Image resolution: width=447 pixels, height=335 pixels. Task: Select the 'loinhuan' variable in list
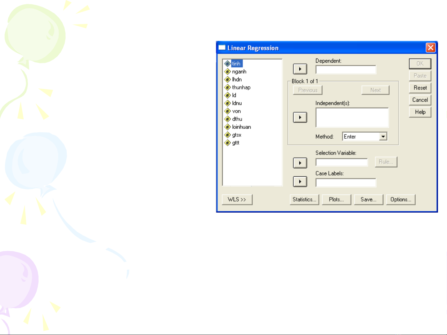(241, 127)
